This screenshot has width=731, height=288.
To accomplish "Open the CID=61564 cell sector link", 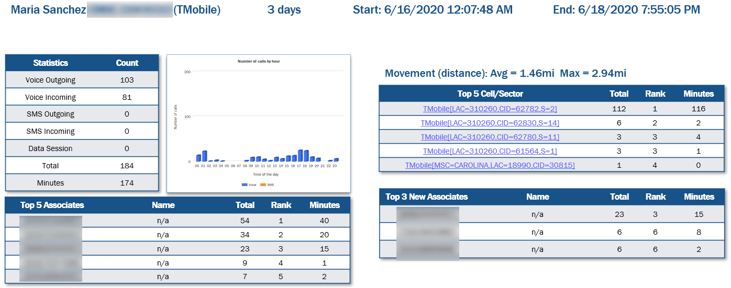I will click(490, 151).
